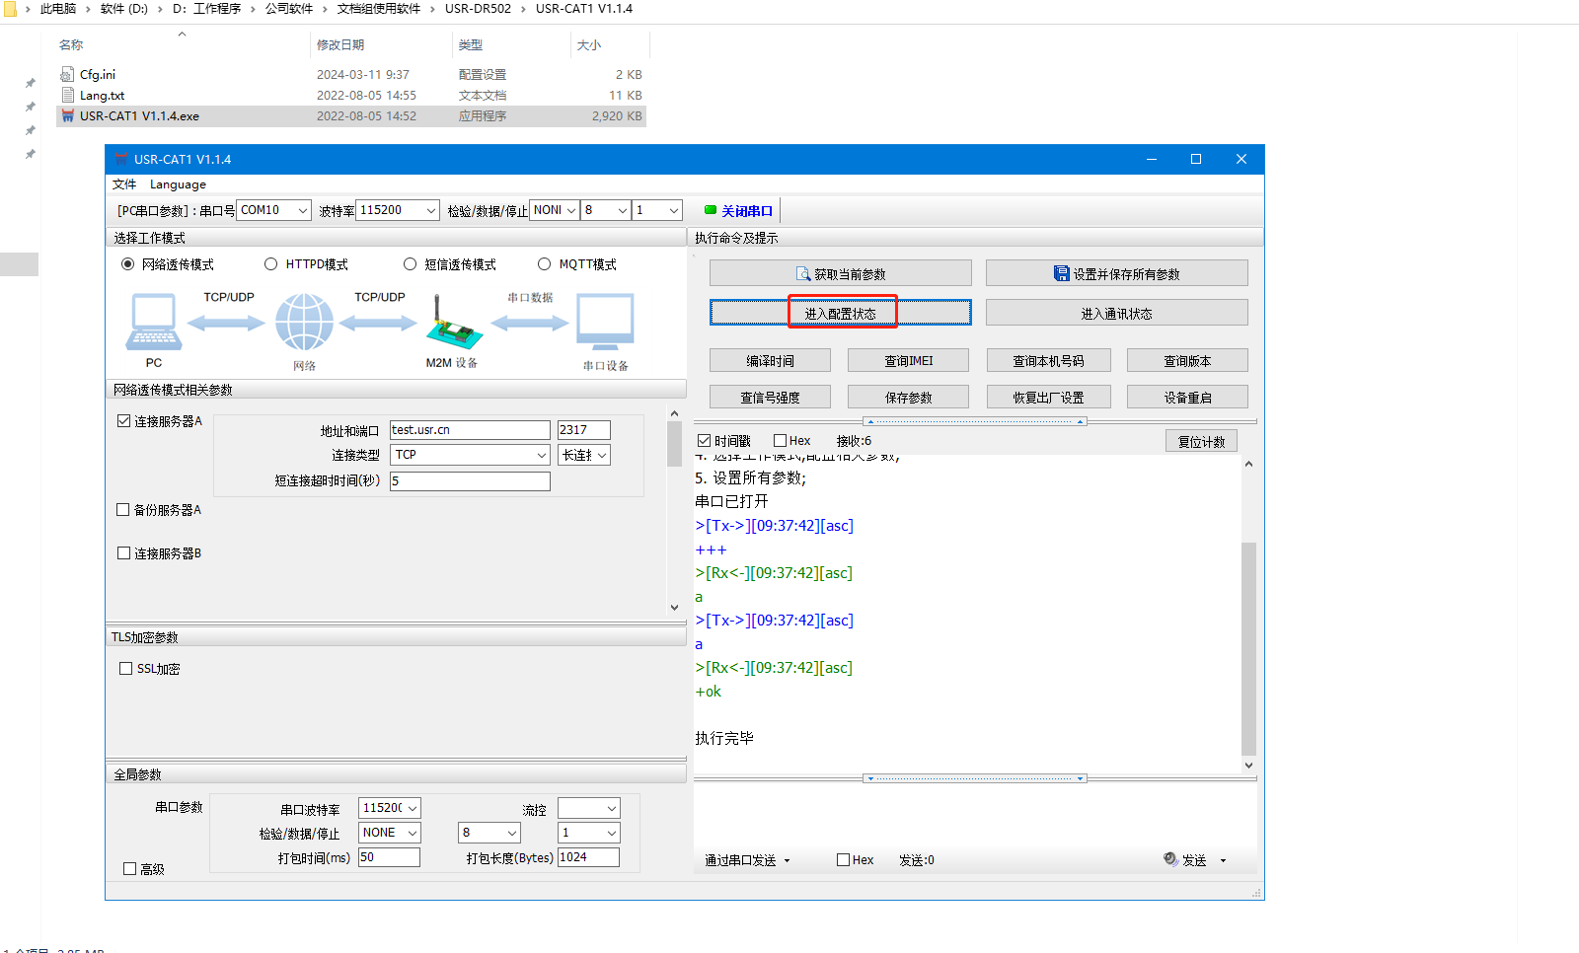The height and width of the screenshot is (953, 1579).
Task: Click the M2M device module icon
Action: point(453,324)
